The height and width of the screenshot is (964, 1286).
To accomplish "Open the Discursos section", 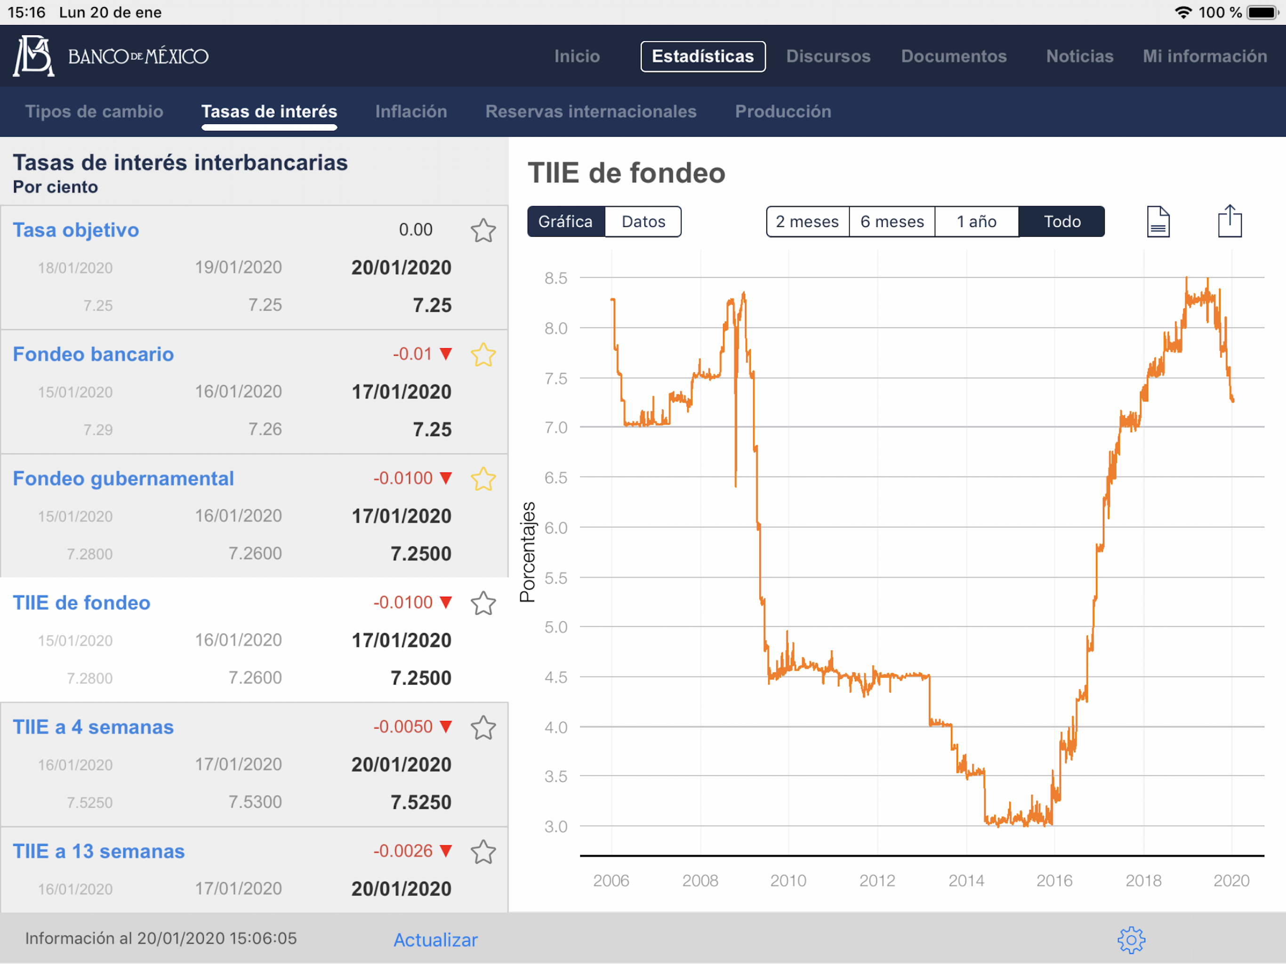I will pos(828,56).
